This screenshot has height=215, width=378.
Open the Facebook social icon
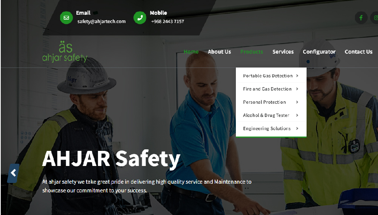361,18
